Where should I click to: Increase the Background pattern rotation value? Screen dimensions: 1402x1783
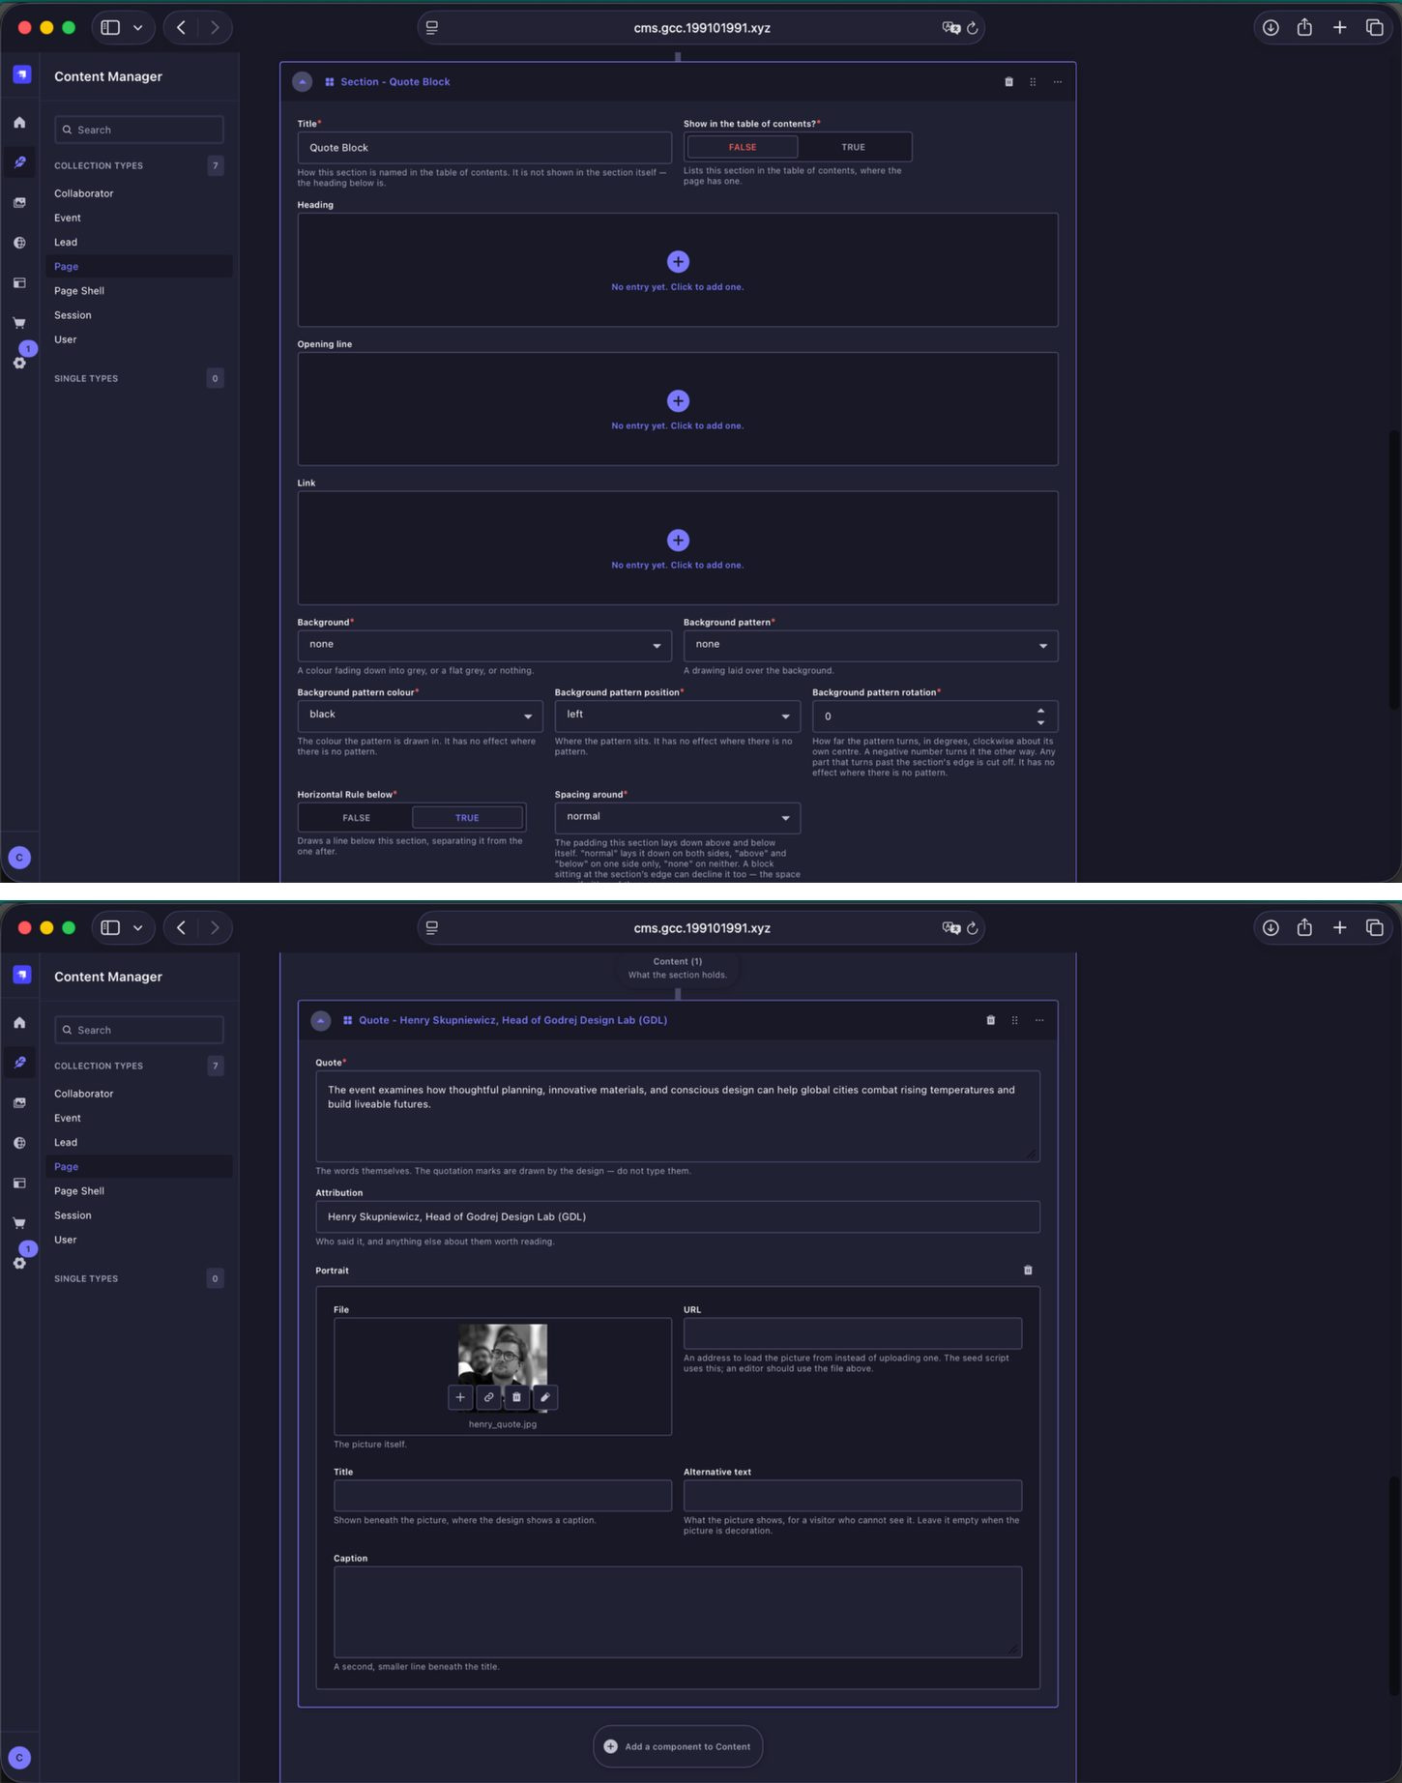1040,711
